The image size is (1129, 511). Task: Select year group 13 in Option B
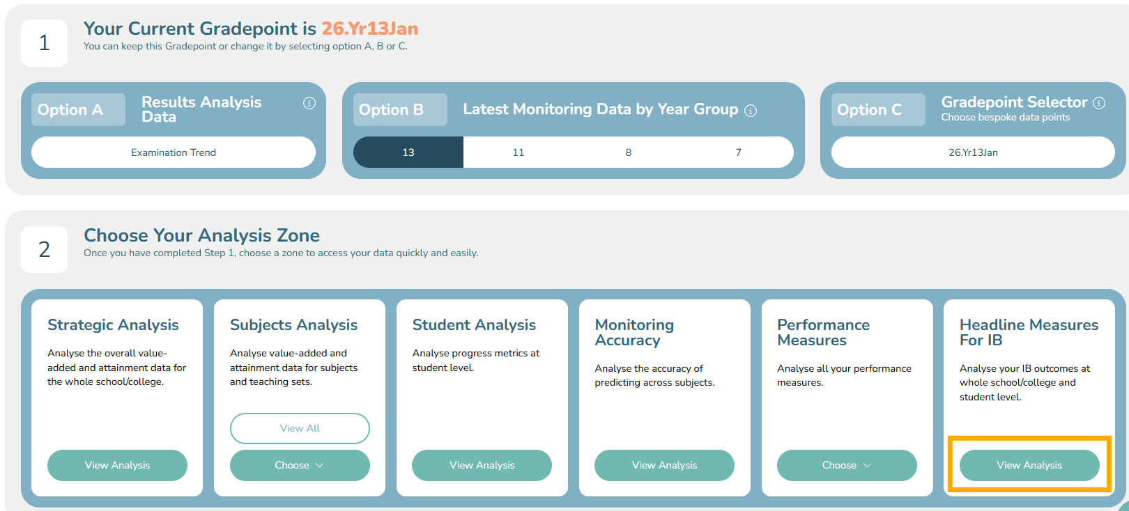click(x=408, y=152)
